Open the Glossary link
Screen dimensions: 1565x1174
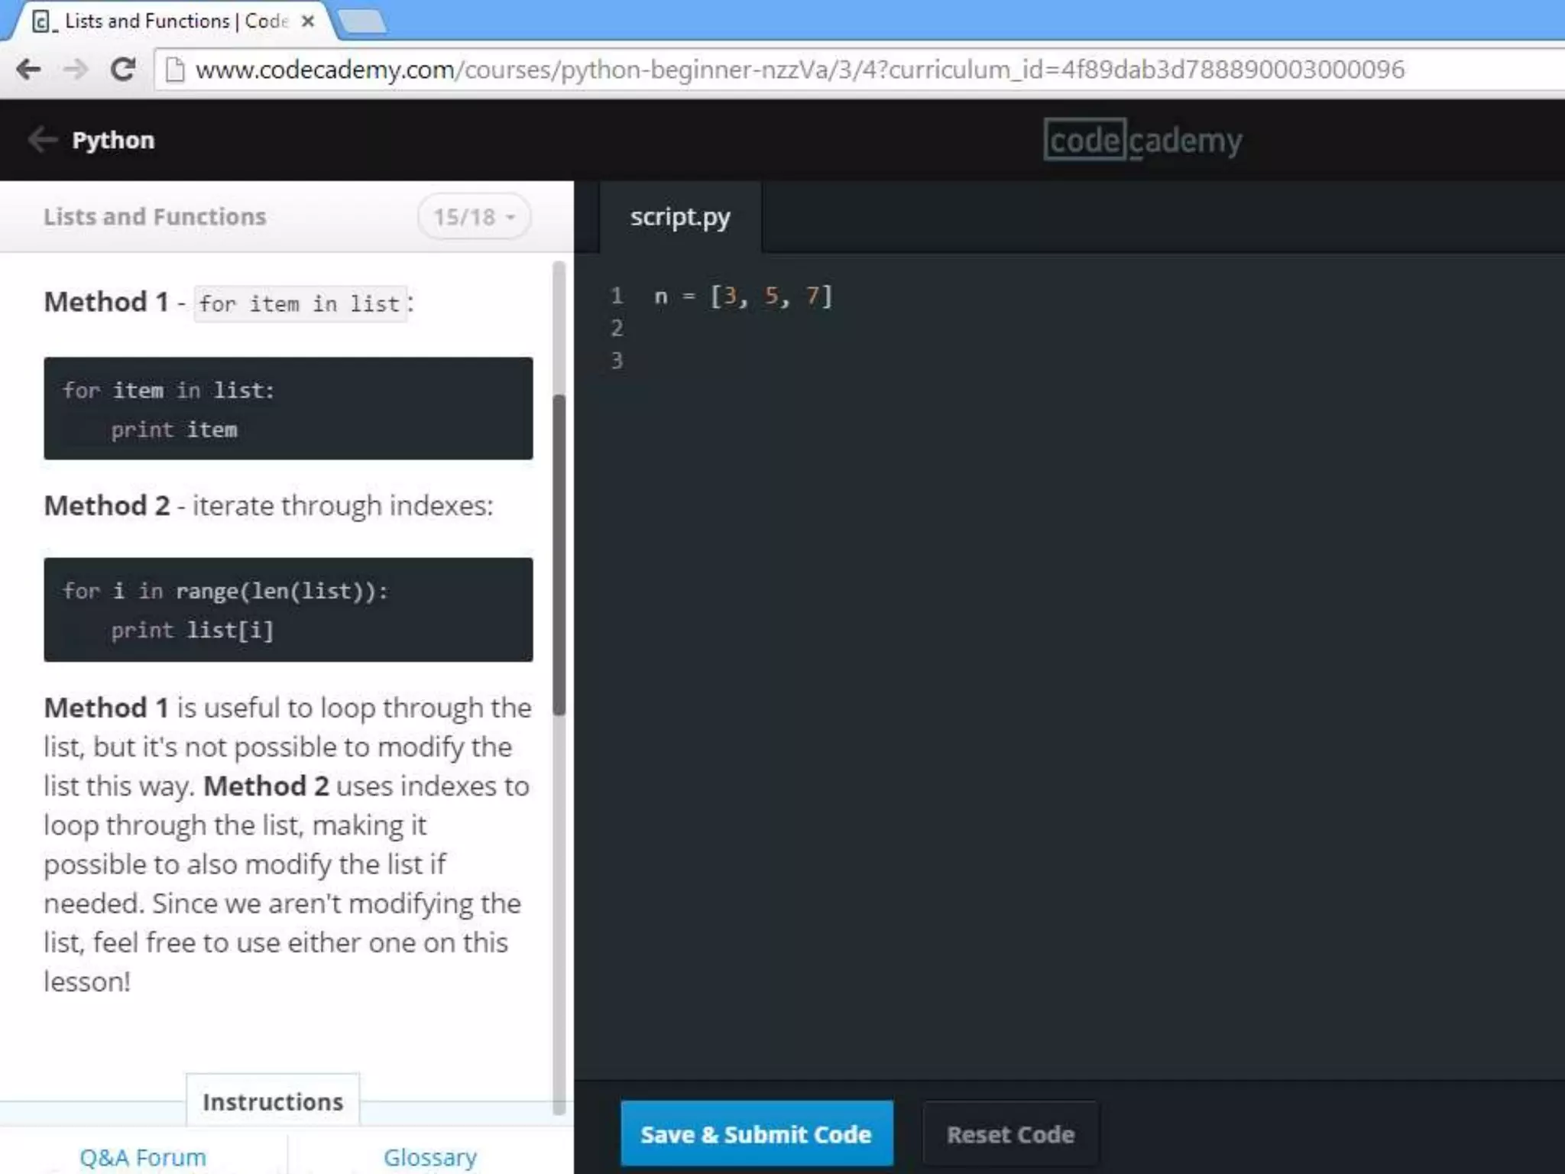430,1157
